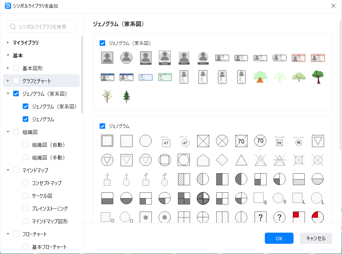The width and height of the screenshot is (342, 254).
Task: Select the triangle genogram symbol
Action: (x=241, y=160)
